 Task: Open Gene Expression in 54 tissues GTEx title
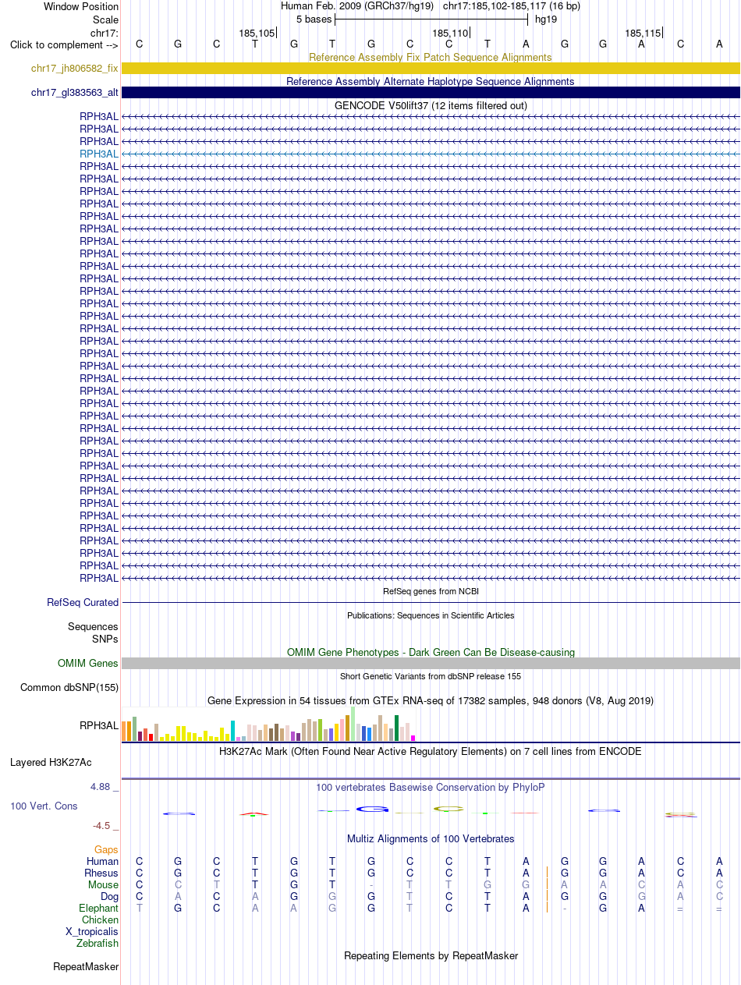431,701
